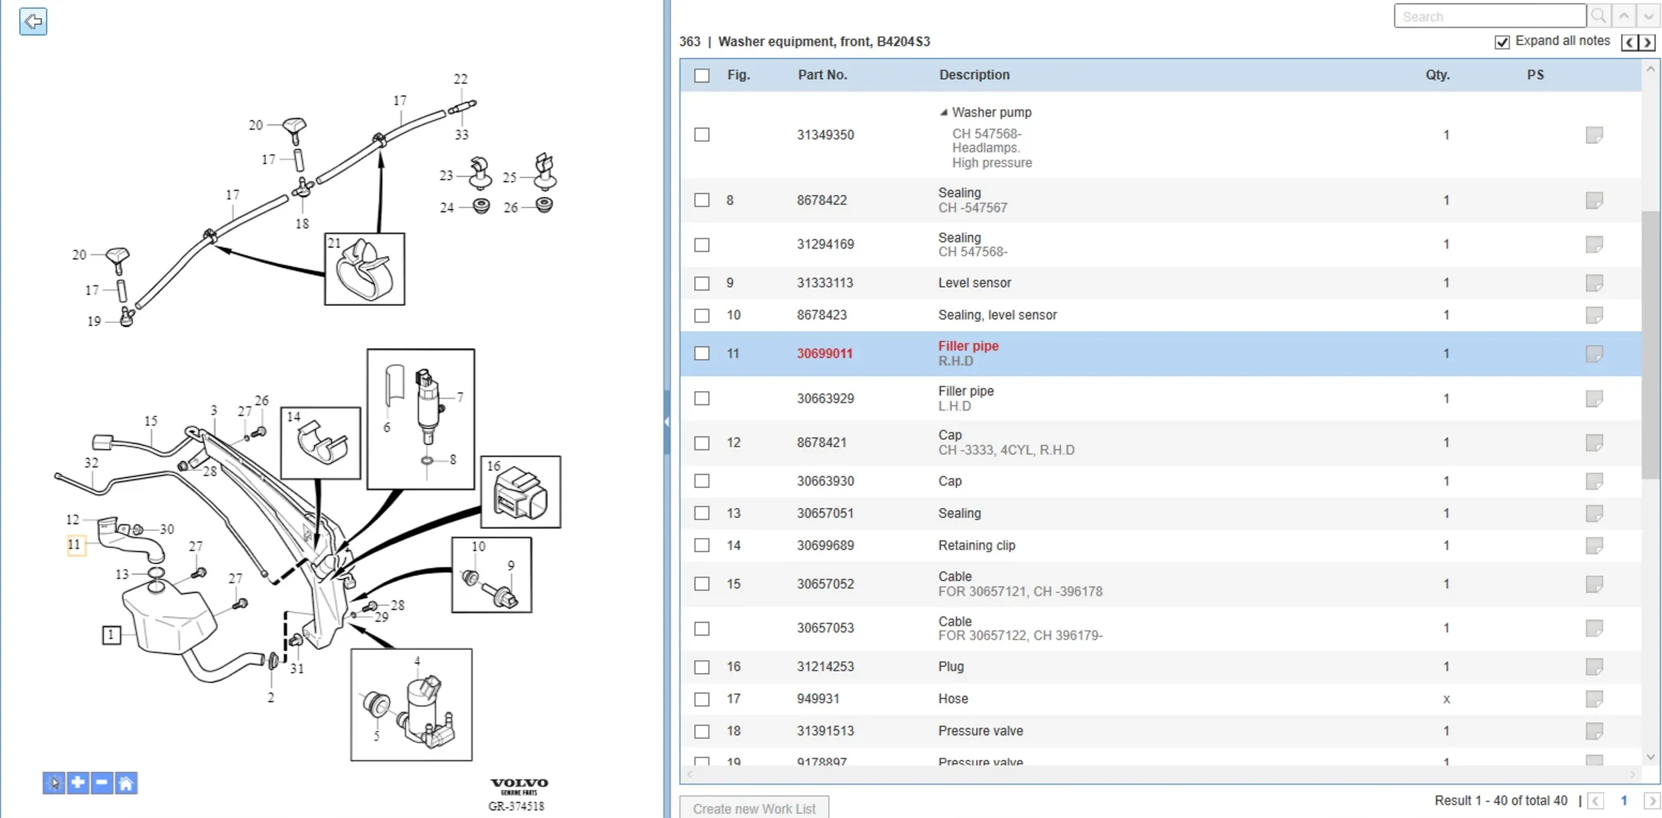Click Create new Work List button
This screenshot has height=818, width=1662.
[754, 808]
